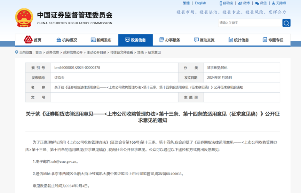The height and width of the screenshot is (193, 301).
Task: Open the 新闻发布 navigation tab
Action: [101, 40]
